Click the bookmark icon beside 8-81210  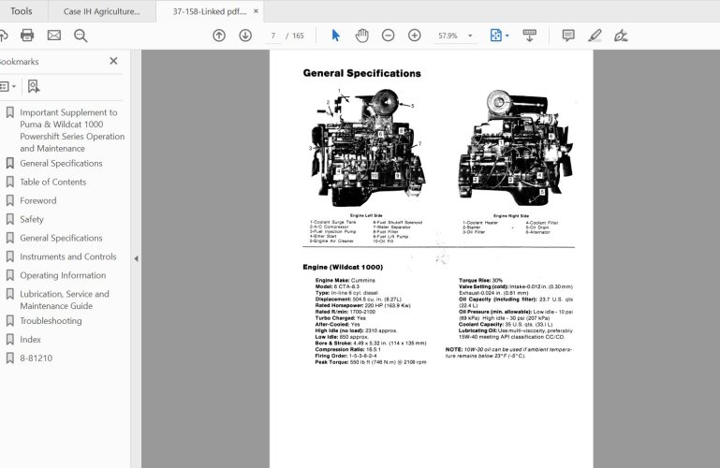(9, 358)
